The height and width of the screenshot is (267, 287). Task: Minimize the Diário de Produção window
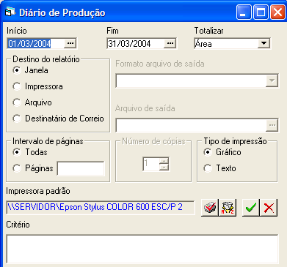pyautogui.click(x=244, y=12)
